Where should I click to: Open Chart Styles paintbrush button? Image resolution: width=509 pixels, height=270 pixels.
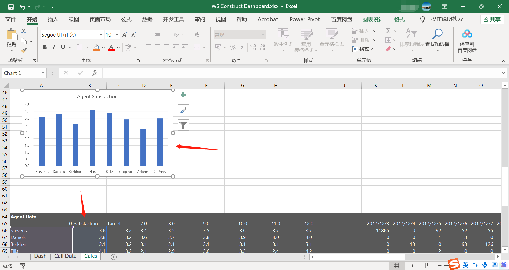coord(183,110)
